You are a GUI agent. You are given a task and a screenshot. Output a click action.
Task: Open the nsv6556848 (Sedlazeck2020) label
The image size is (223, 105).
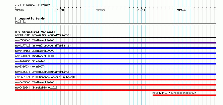[x=35, y=40]
